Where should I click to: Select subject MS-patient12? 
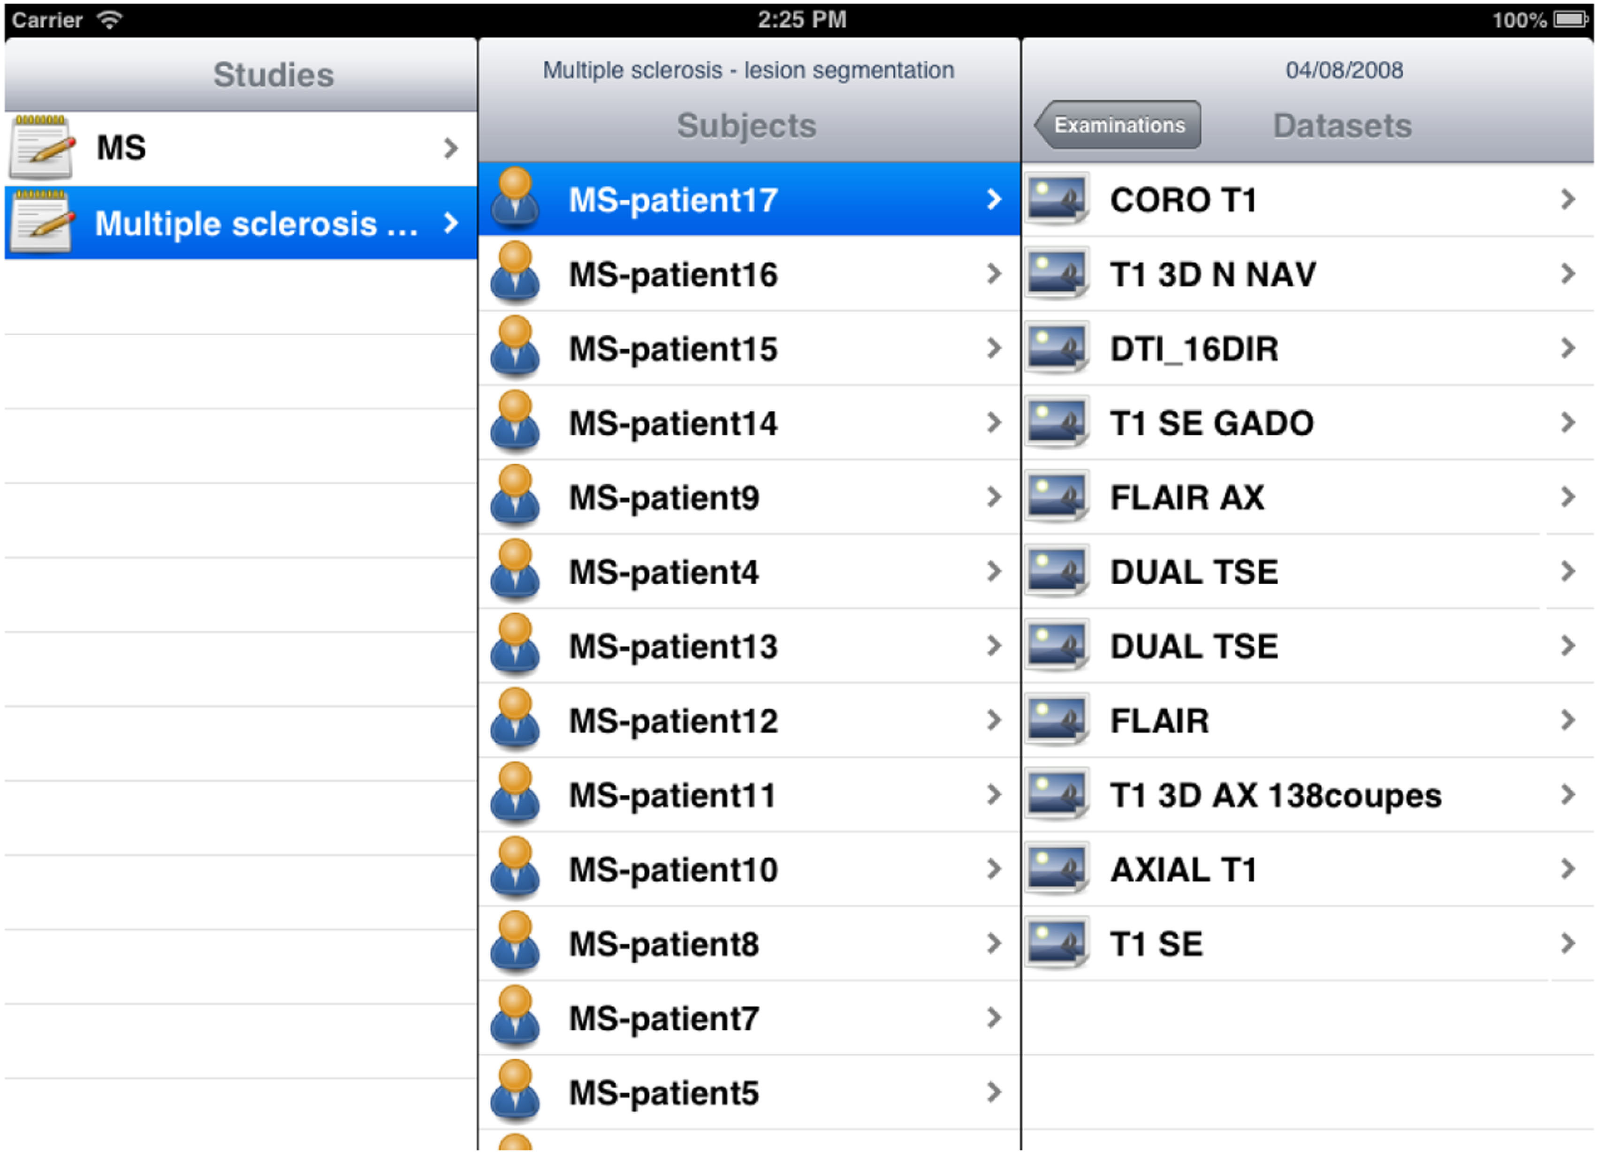(673, 720)
